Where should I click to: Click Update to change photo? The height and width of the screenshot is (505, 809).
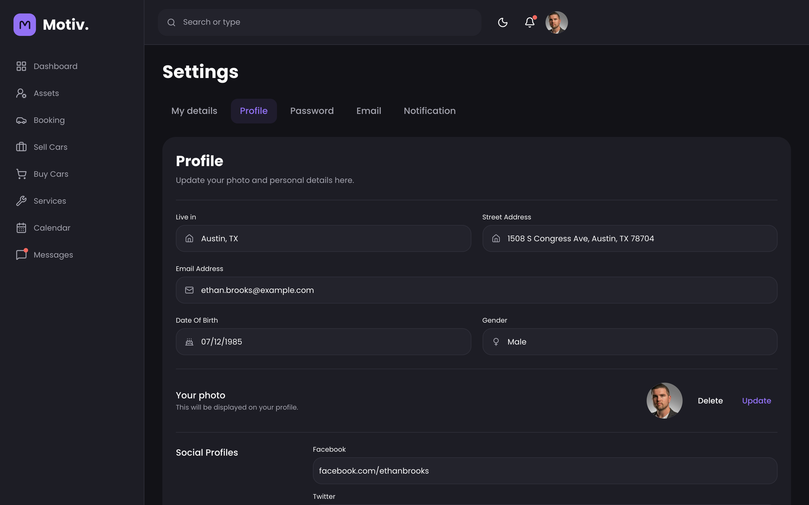point(756,400)
